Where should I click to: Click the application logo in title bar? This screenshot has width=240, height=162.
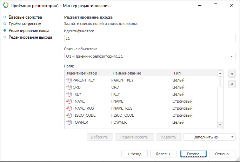pos(6,6)
